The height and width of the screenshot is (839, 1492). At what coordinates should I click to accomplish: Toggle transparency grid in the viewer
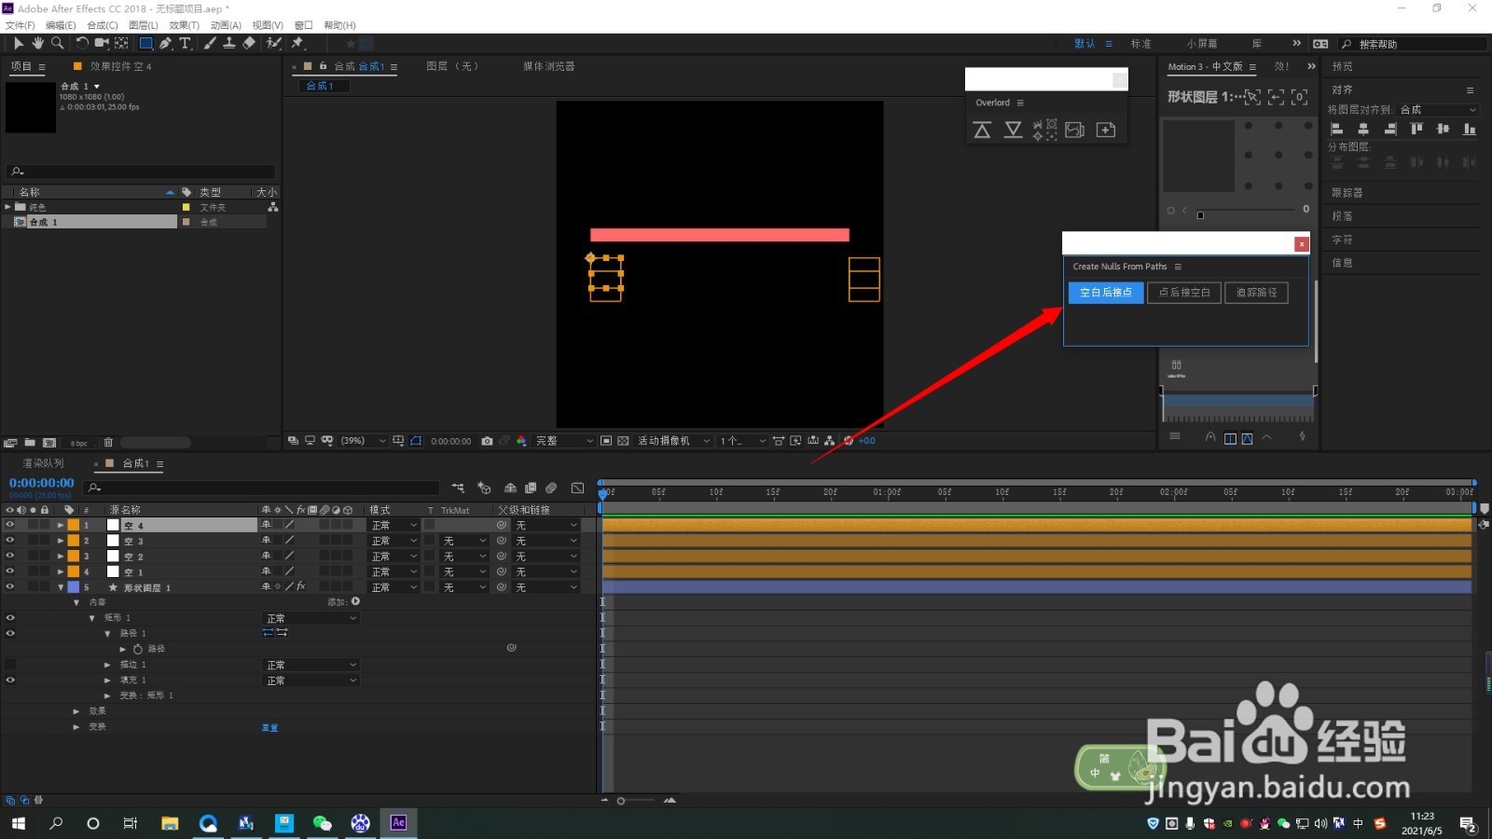tap(623, 441)
